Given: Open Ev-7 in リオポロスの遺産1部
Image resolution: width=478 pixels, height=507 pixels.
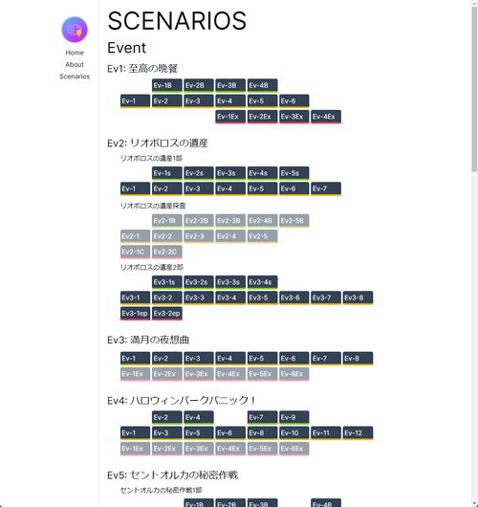Looking at the screenshot, I should (x=326, y=188).
